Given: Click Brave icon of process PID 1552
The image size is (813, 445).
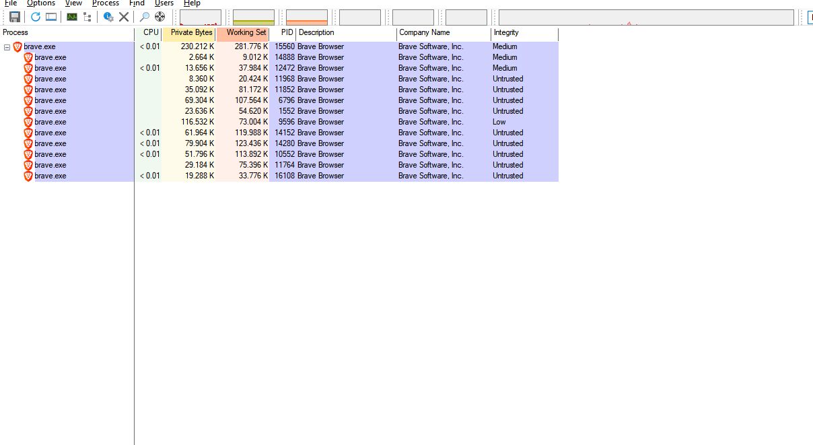Looking at the screenshot, I should 28,111.
